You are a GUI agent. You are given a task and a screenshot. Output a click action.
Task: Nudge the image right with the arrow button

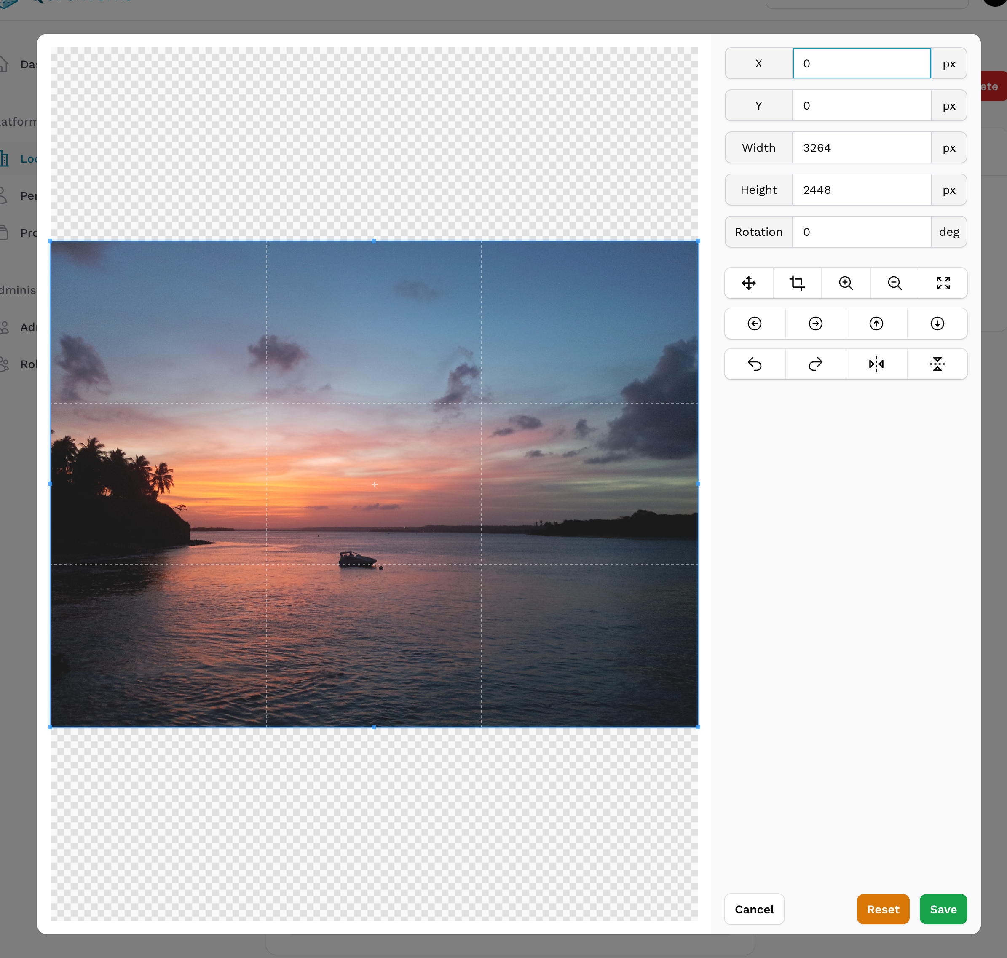coord(815,323)
